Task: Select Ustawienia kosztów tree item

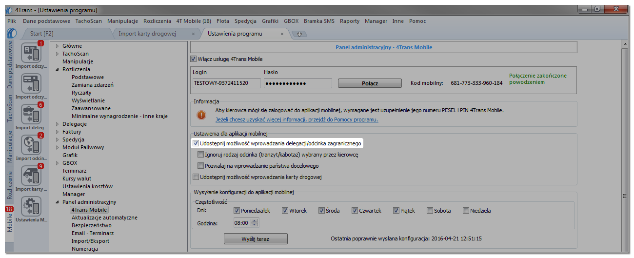Action: pyautogui.click(x=87, y=186)
